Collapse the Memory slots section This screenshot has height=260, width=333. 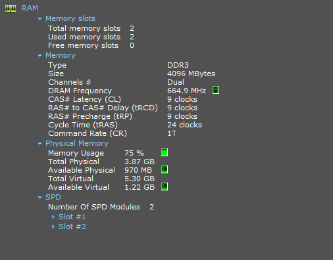[39, 19]
